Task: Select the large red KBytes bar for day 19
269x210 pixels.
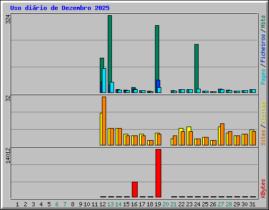Action: pos(158,173)
